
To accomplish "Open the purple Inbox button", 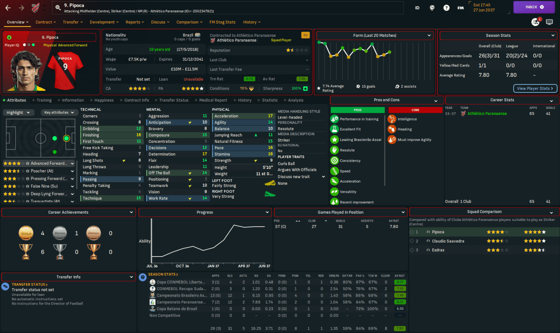I will 534,7.
